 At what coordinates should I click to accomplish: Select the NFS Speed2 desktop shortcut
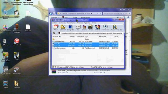click(x=6, y=71)
